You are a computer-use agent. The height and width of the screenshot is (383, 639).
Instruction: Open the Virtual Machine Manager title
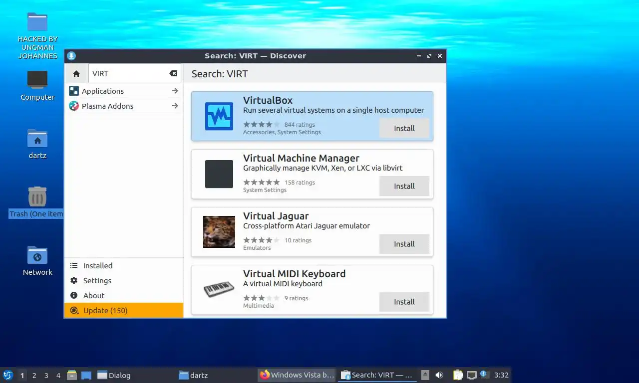pos(301,158)
